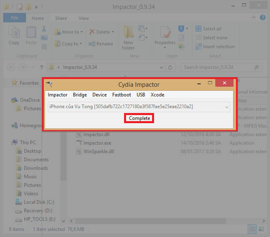The width and height of the screenshot is (270, 237).
Task: Click the Properties icon in ribbon
Action: [x=165, y=32]
